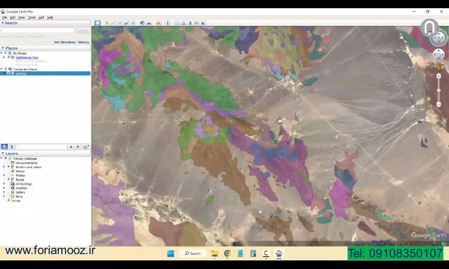Screen dimensions: 449x269
Task: Expand the Gallery layer node
Action: pos(4,192)
